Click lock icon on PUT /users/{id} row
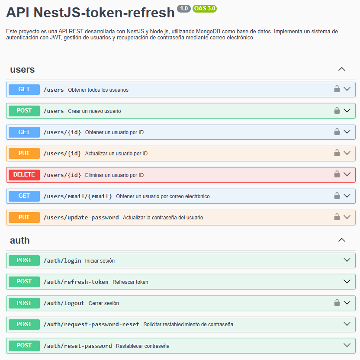This screenshot has height=360, width=360. 337,153
